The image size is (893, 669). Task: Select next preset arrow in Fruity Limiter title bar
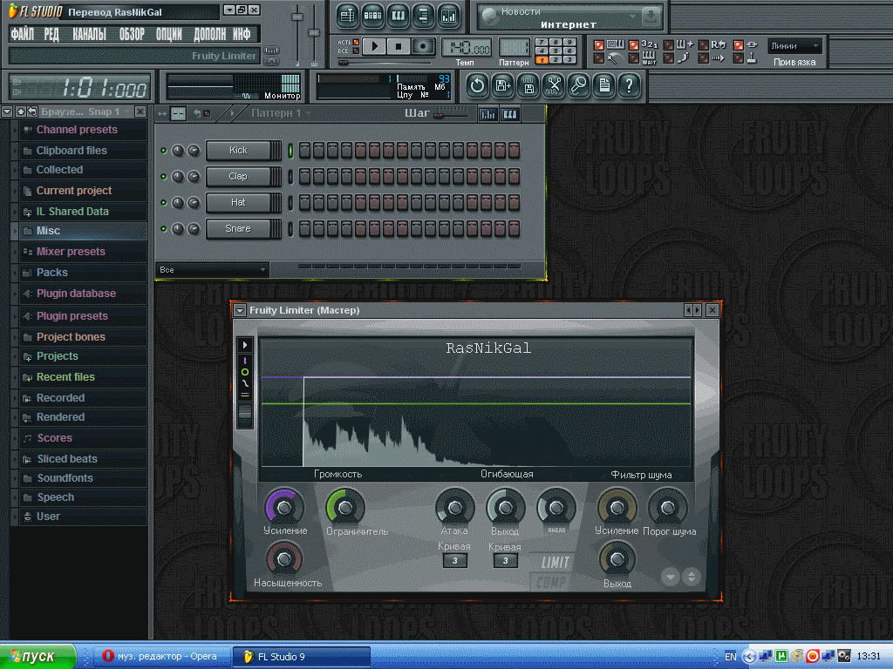698,310
